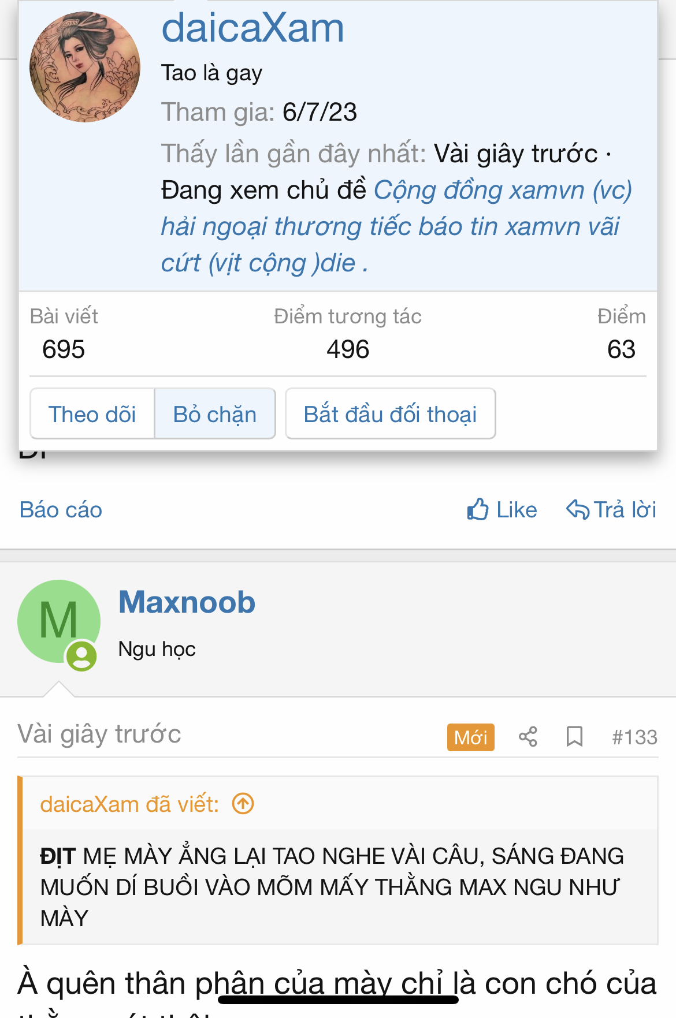Open Maxnoob's profile from username
The width and height of the screenshot is (676, 1018).
click(187, 602)
